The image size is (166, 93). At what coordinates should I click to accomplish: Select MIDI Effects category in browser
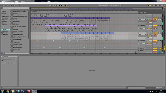tap(6, 18)
